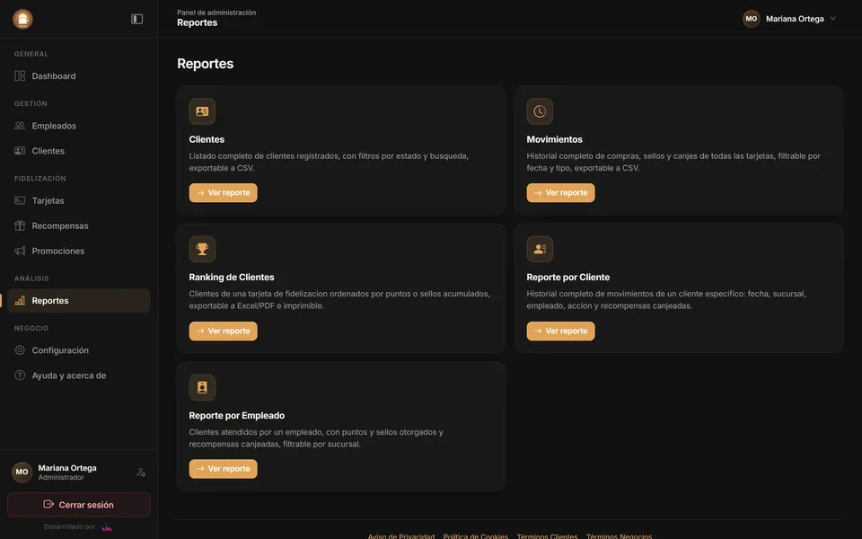Viewport: 862px width, 539px height.
Task: Open the Términos Clientes link
Action: click(x=547, y=535)
